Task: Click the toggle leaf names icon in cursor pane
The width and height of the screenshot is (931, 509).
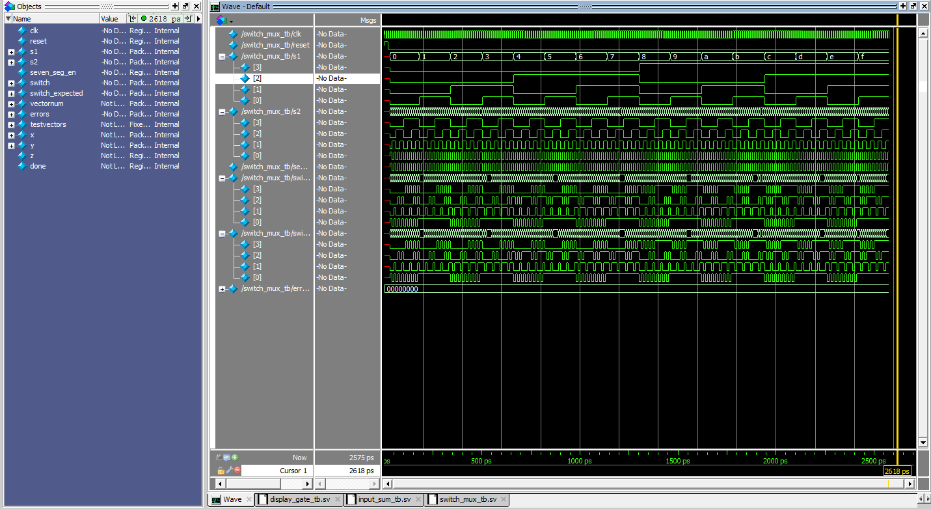Action: (x=219, y=458)
